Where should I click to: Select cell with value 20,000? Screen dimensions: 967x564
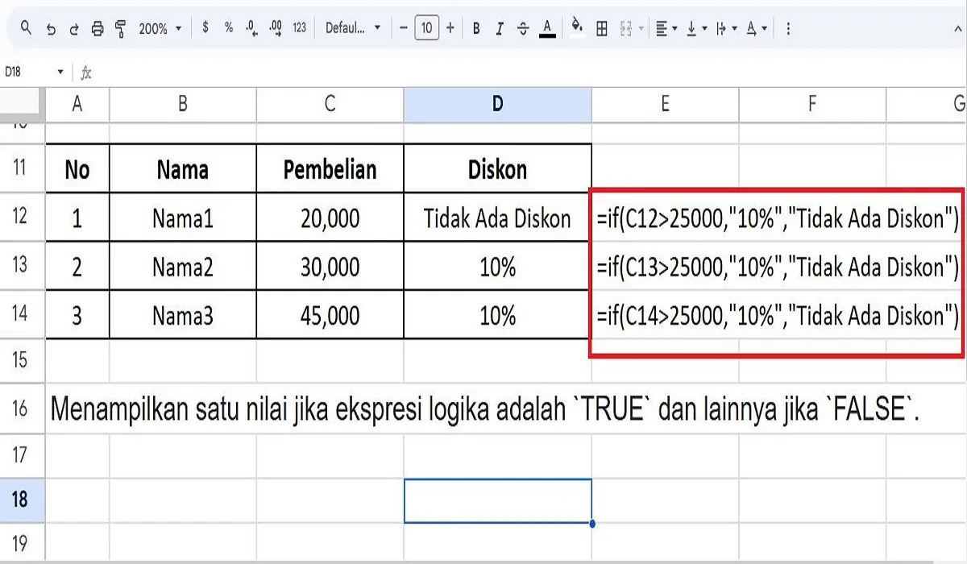[330, 218]
